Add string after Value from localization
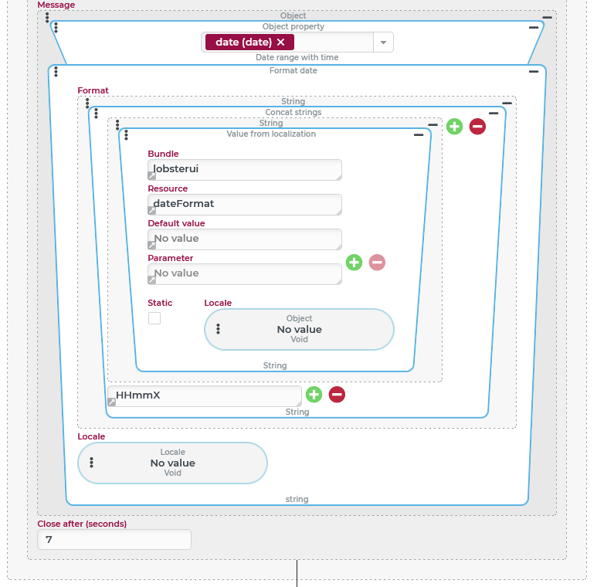 (x=454, y=126)
